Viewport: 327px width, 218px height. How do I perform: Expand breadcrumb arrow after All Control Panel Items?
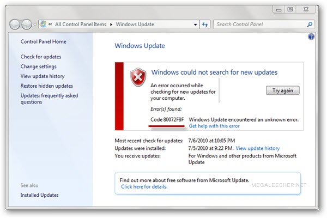point(111,25)
